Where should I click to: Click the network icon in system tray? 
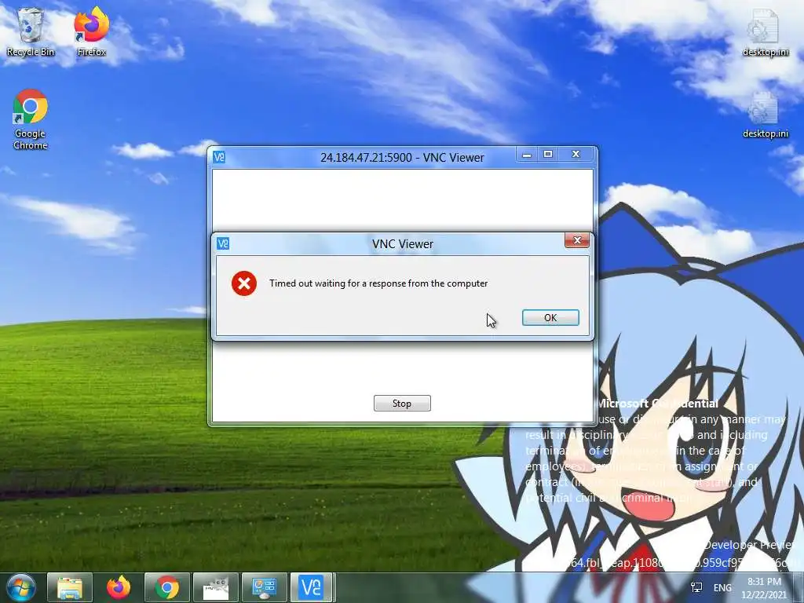[696, 587]
